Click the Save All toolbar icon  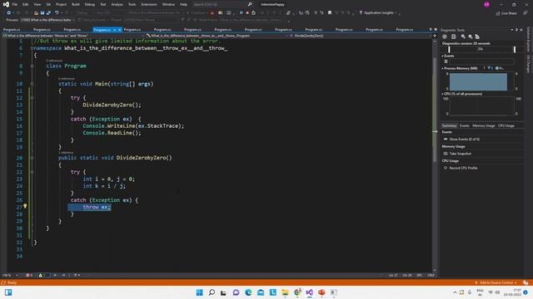tap(48, 13)
